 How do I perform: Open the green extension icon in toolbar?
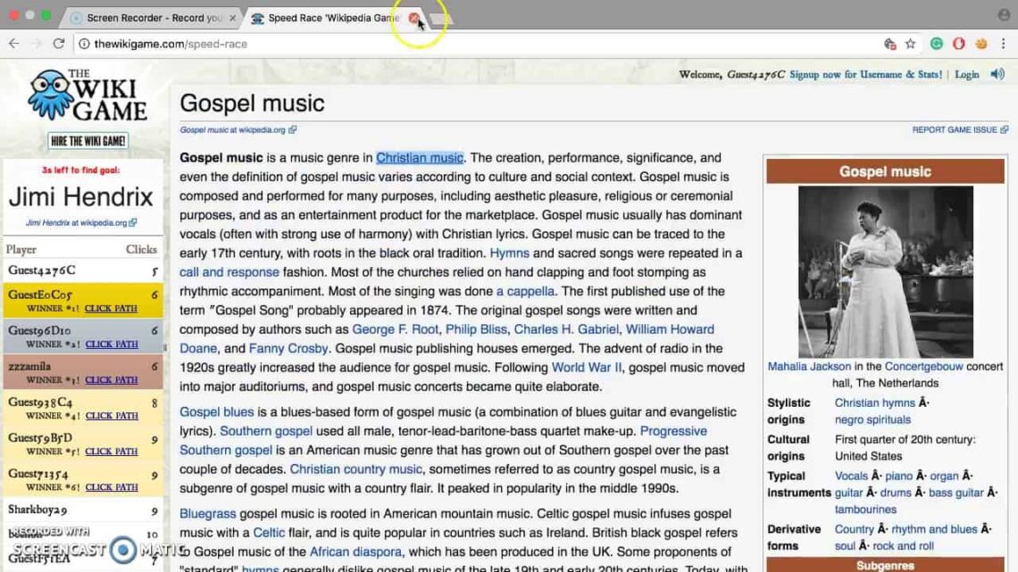coord(936,44)
